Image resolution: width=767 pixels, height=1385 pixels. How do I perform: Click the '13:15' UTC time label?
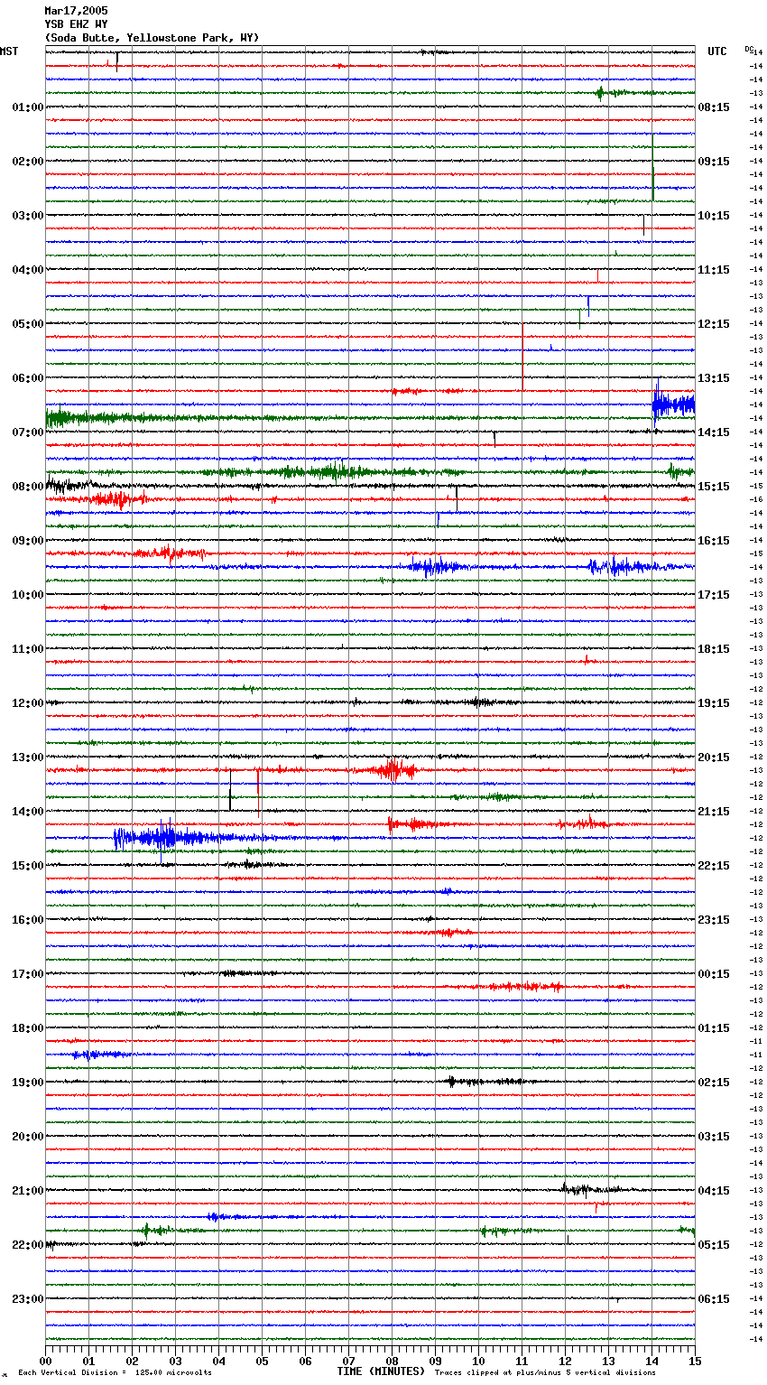click(714, 378)
